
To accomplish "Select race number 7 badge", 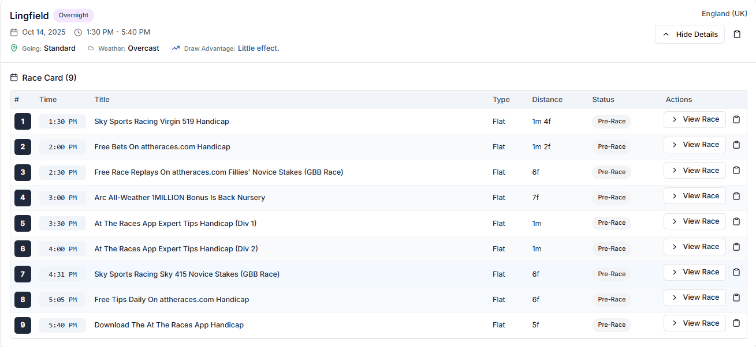I will pyautogui.click(x=23, y=274).
